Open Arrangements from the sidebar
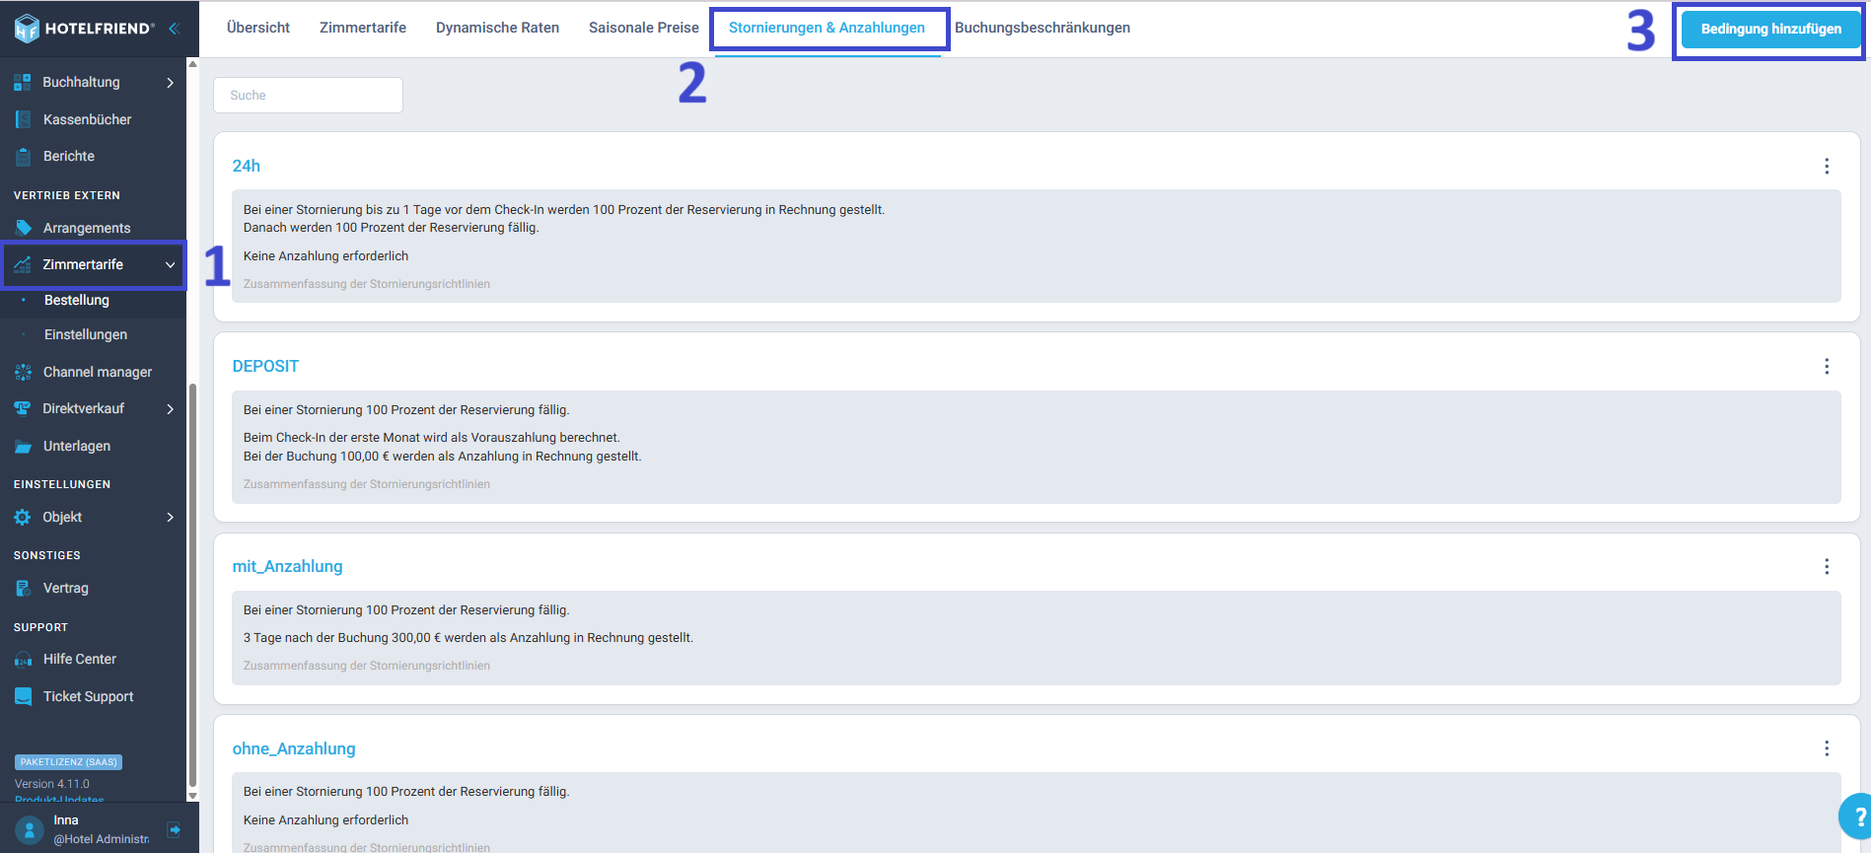The height and width of the screenshot is (853, 1871). click(87, 228)
